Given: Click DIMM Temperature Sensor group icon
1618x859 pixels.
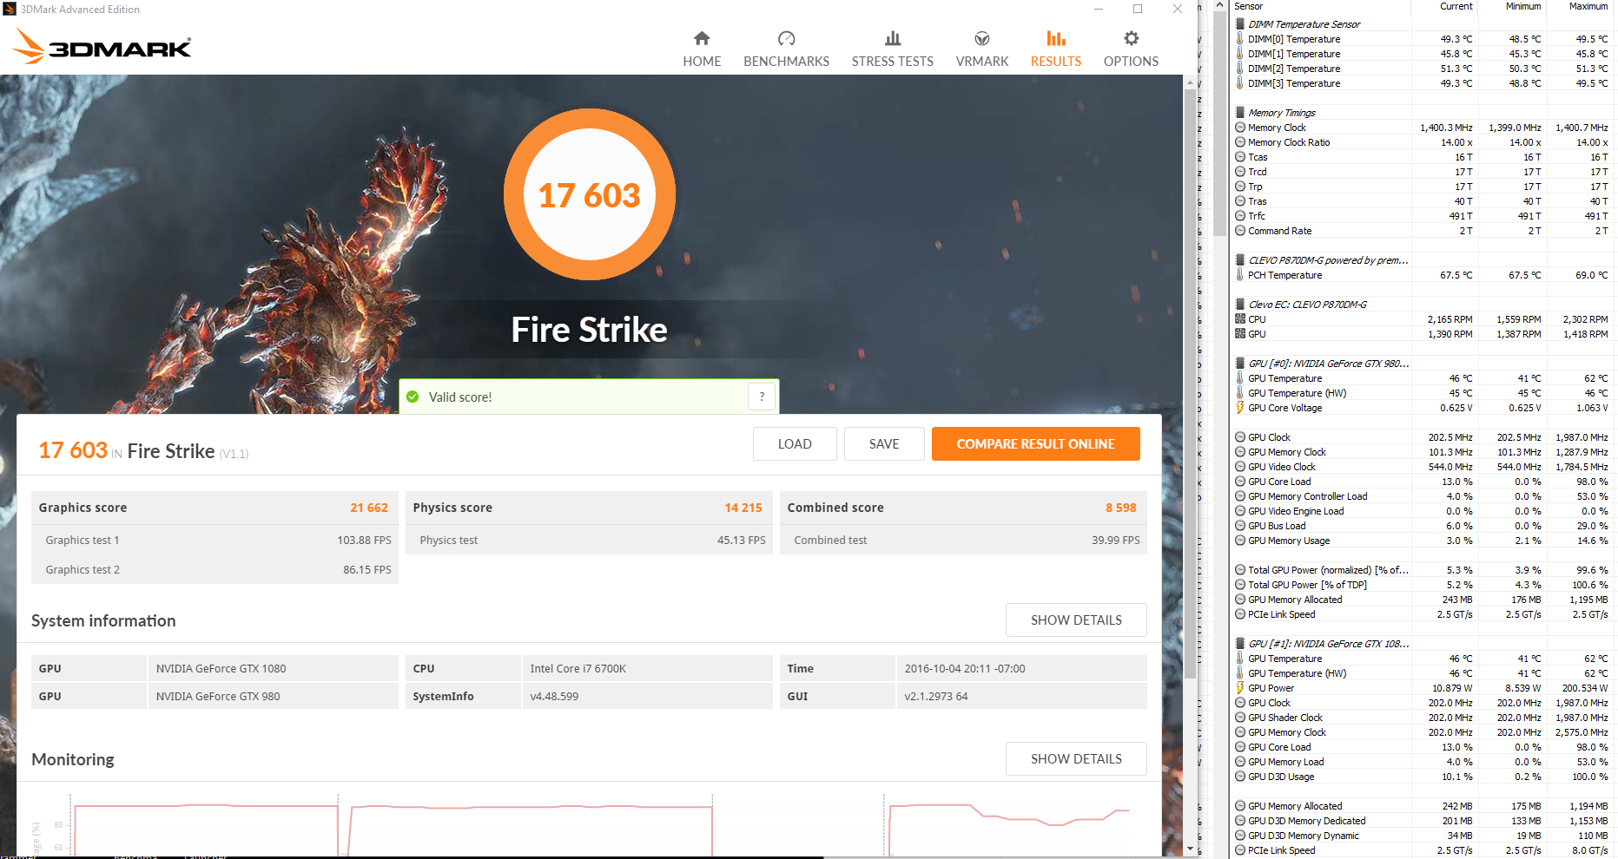Looking at the screenshot, I should [1240, 24].
